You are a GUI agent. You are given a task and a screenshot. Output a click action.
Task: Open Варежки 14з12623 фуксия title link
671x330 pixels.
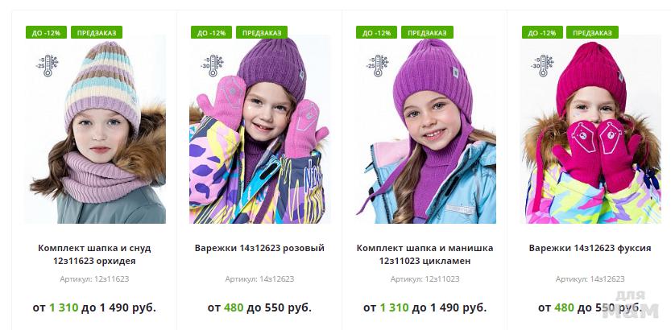coord(590,248)
